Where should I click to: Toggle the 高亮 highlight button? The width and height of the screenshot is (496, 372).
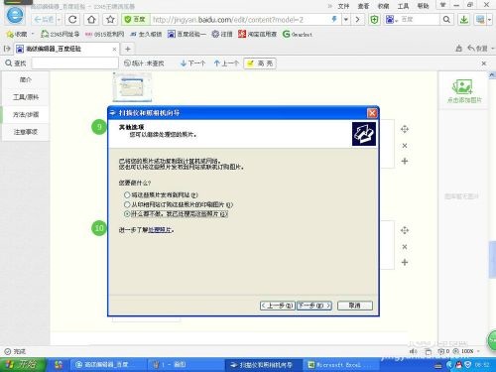(x=260, y=63)
